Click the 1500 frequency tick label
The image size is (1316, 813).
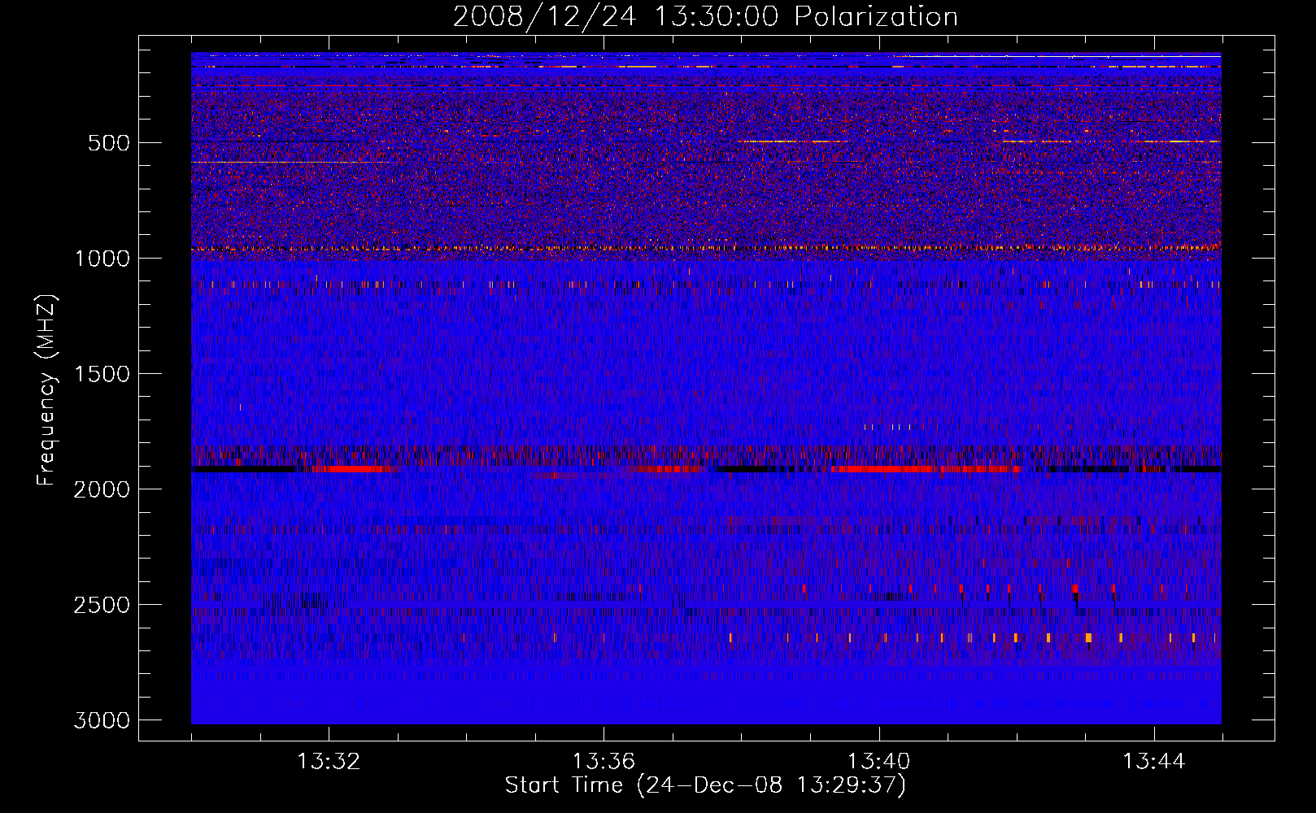coord(102,374)
